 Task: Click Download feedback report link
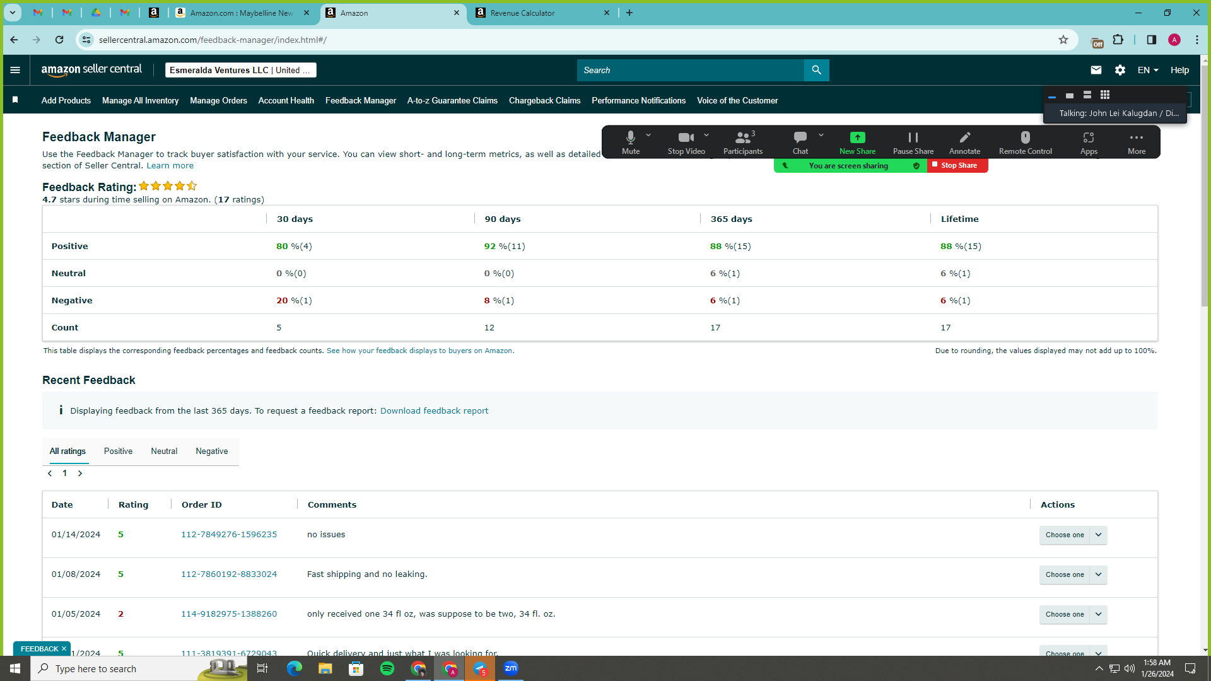coord(434,410)
